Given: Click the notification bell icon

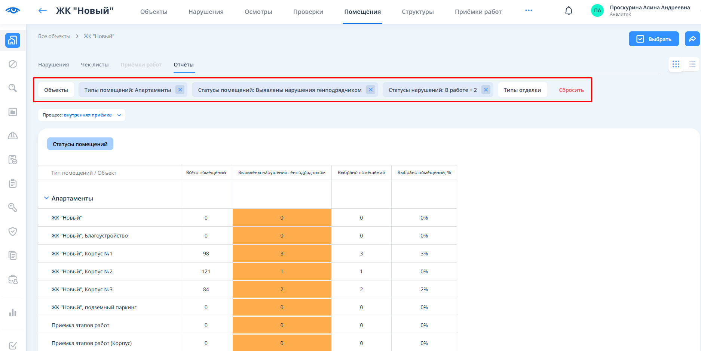Looking at the screenshot, I should [x=569, y=11].
